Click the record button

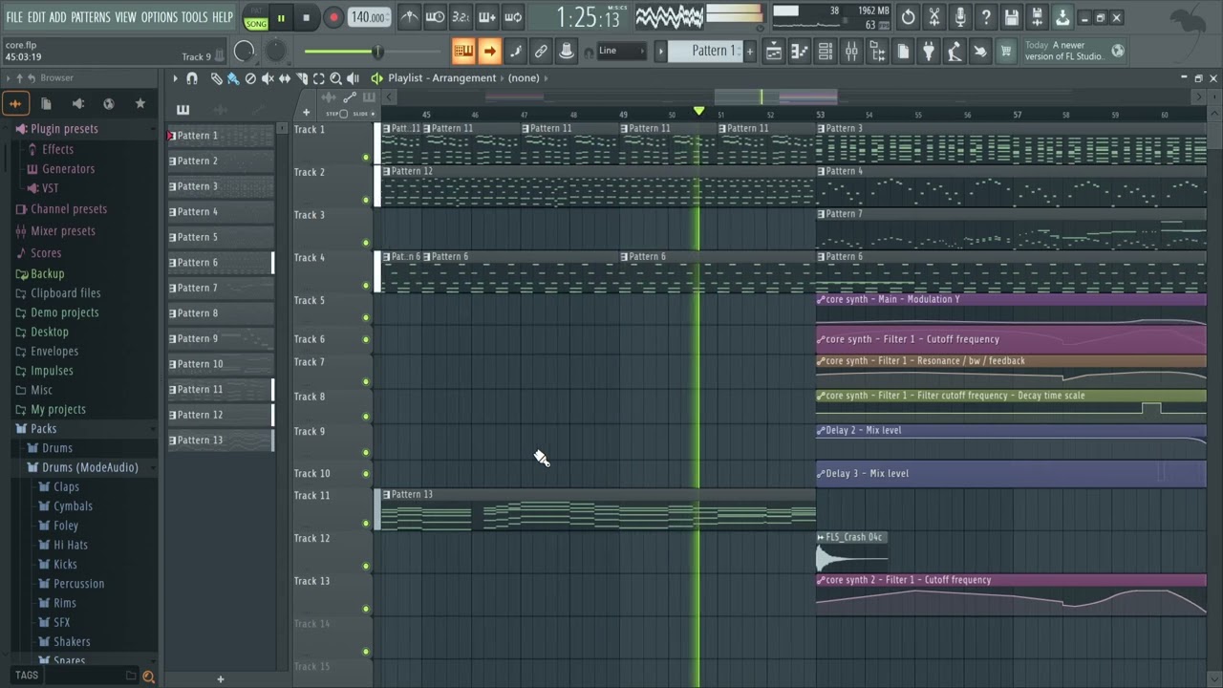coord(333,17)
